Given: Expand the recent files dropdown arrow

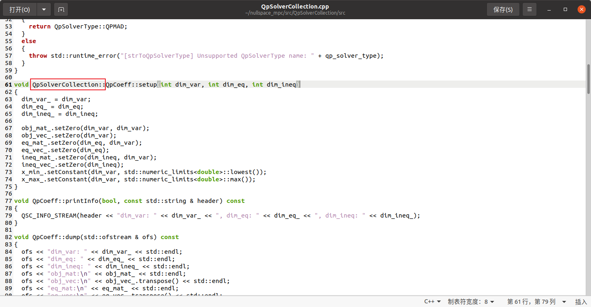Looking at the screenshot, I should coord(44,9).
